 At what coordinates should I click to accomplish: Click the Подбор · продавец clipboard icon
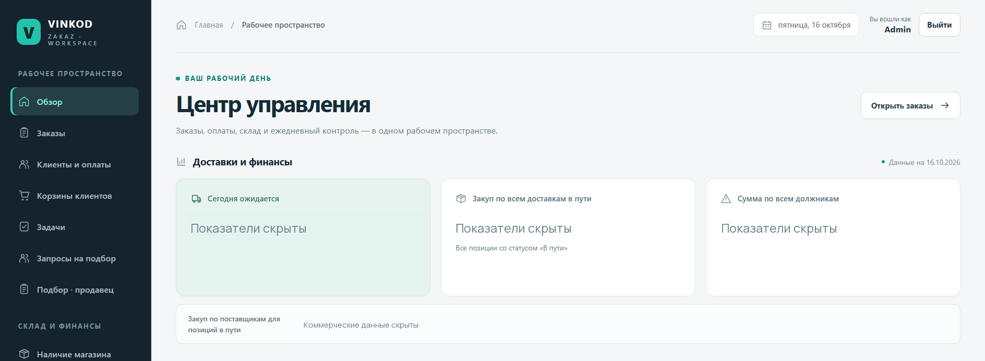point(24,289)
